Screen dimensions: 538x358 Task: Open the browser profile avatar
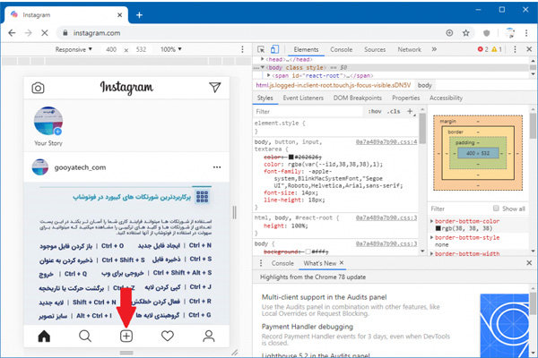tap(510, 33)
